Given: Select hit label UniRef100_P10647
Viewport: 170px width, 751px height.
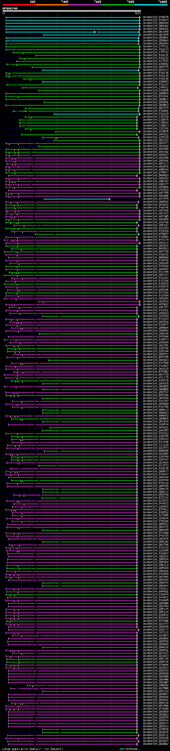Looking at the screenshot, I should [156, 366].
